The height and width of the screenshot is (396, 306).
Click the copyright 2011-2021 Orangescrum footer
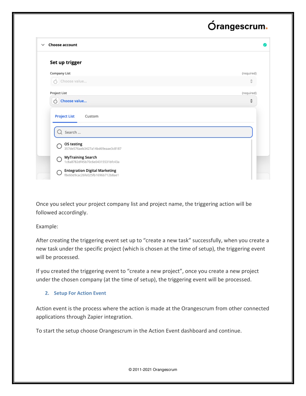pyautogui.click(x=153, y=370)
